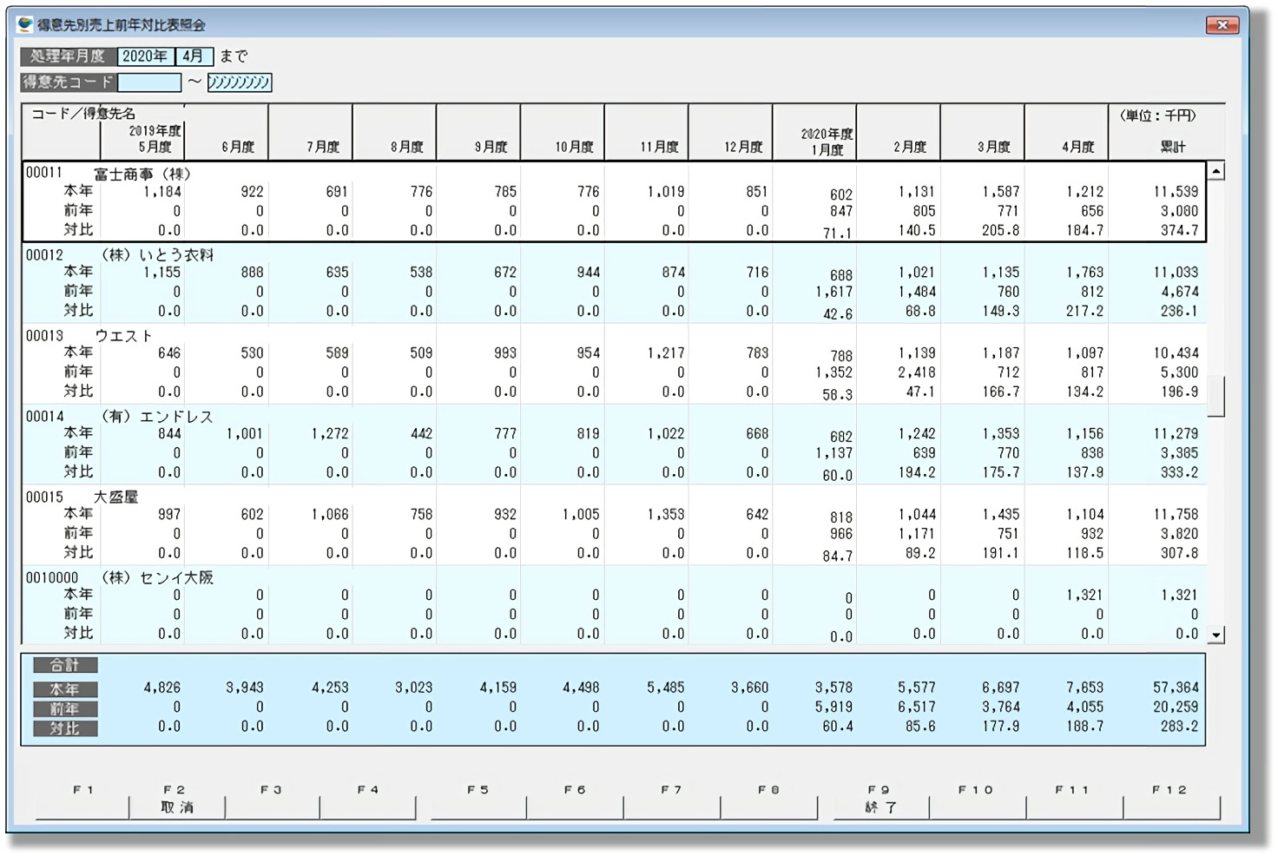Click the 4月度 column header
The width and height of the screenshot is (1278, 856).
(1078, 147)
